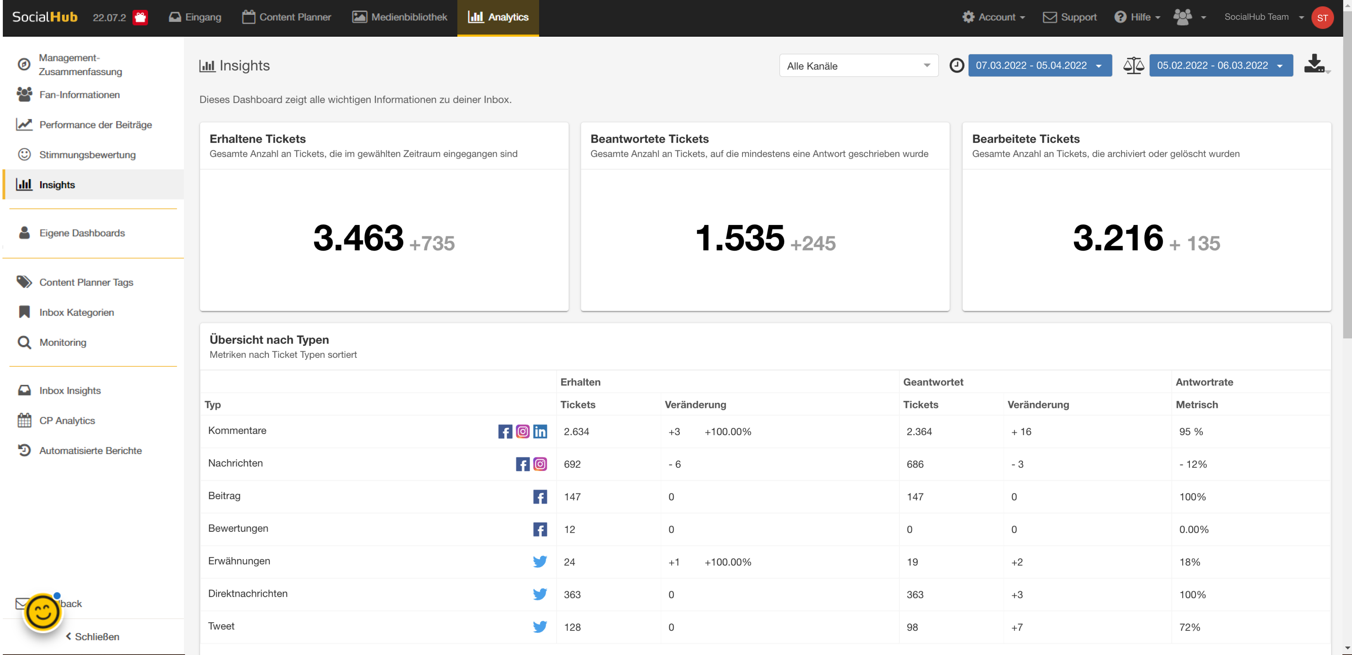Click LinkedIn icon in Kommentare row
This screenshot has width=1352, height=655.
point(540,431)
